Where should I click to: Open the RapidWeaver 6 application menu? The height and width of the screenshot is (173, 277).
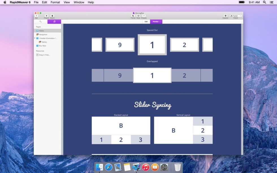[20, 2]
